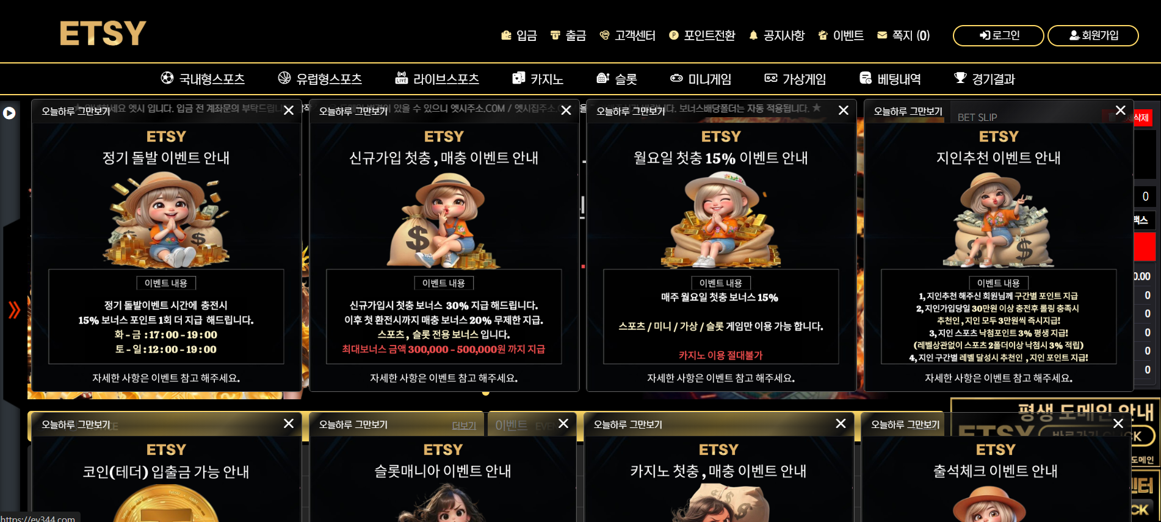Viewport: 1161px width, 522px height.
Task: Open 베팅내역 betting history
Action: [x=890, y=79]
